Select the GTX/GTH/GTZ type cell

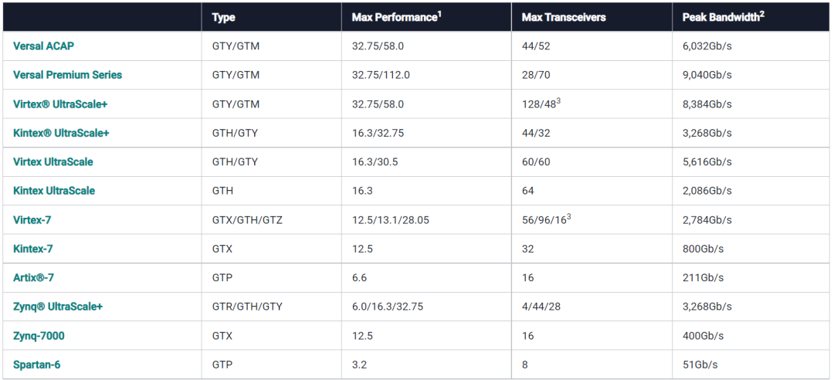click(x=247, y=220)
